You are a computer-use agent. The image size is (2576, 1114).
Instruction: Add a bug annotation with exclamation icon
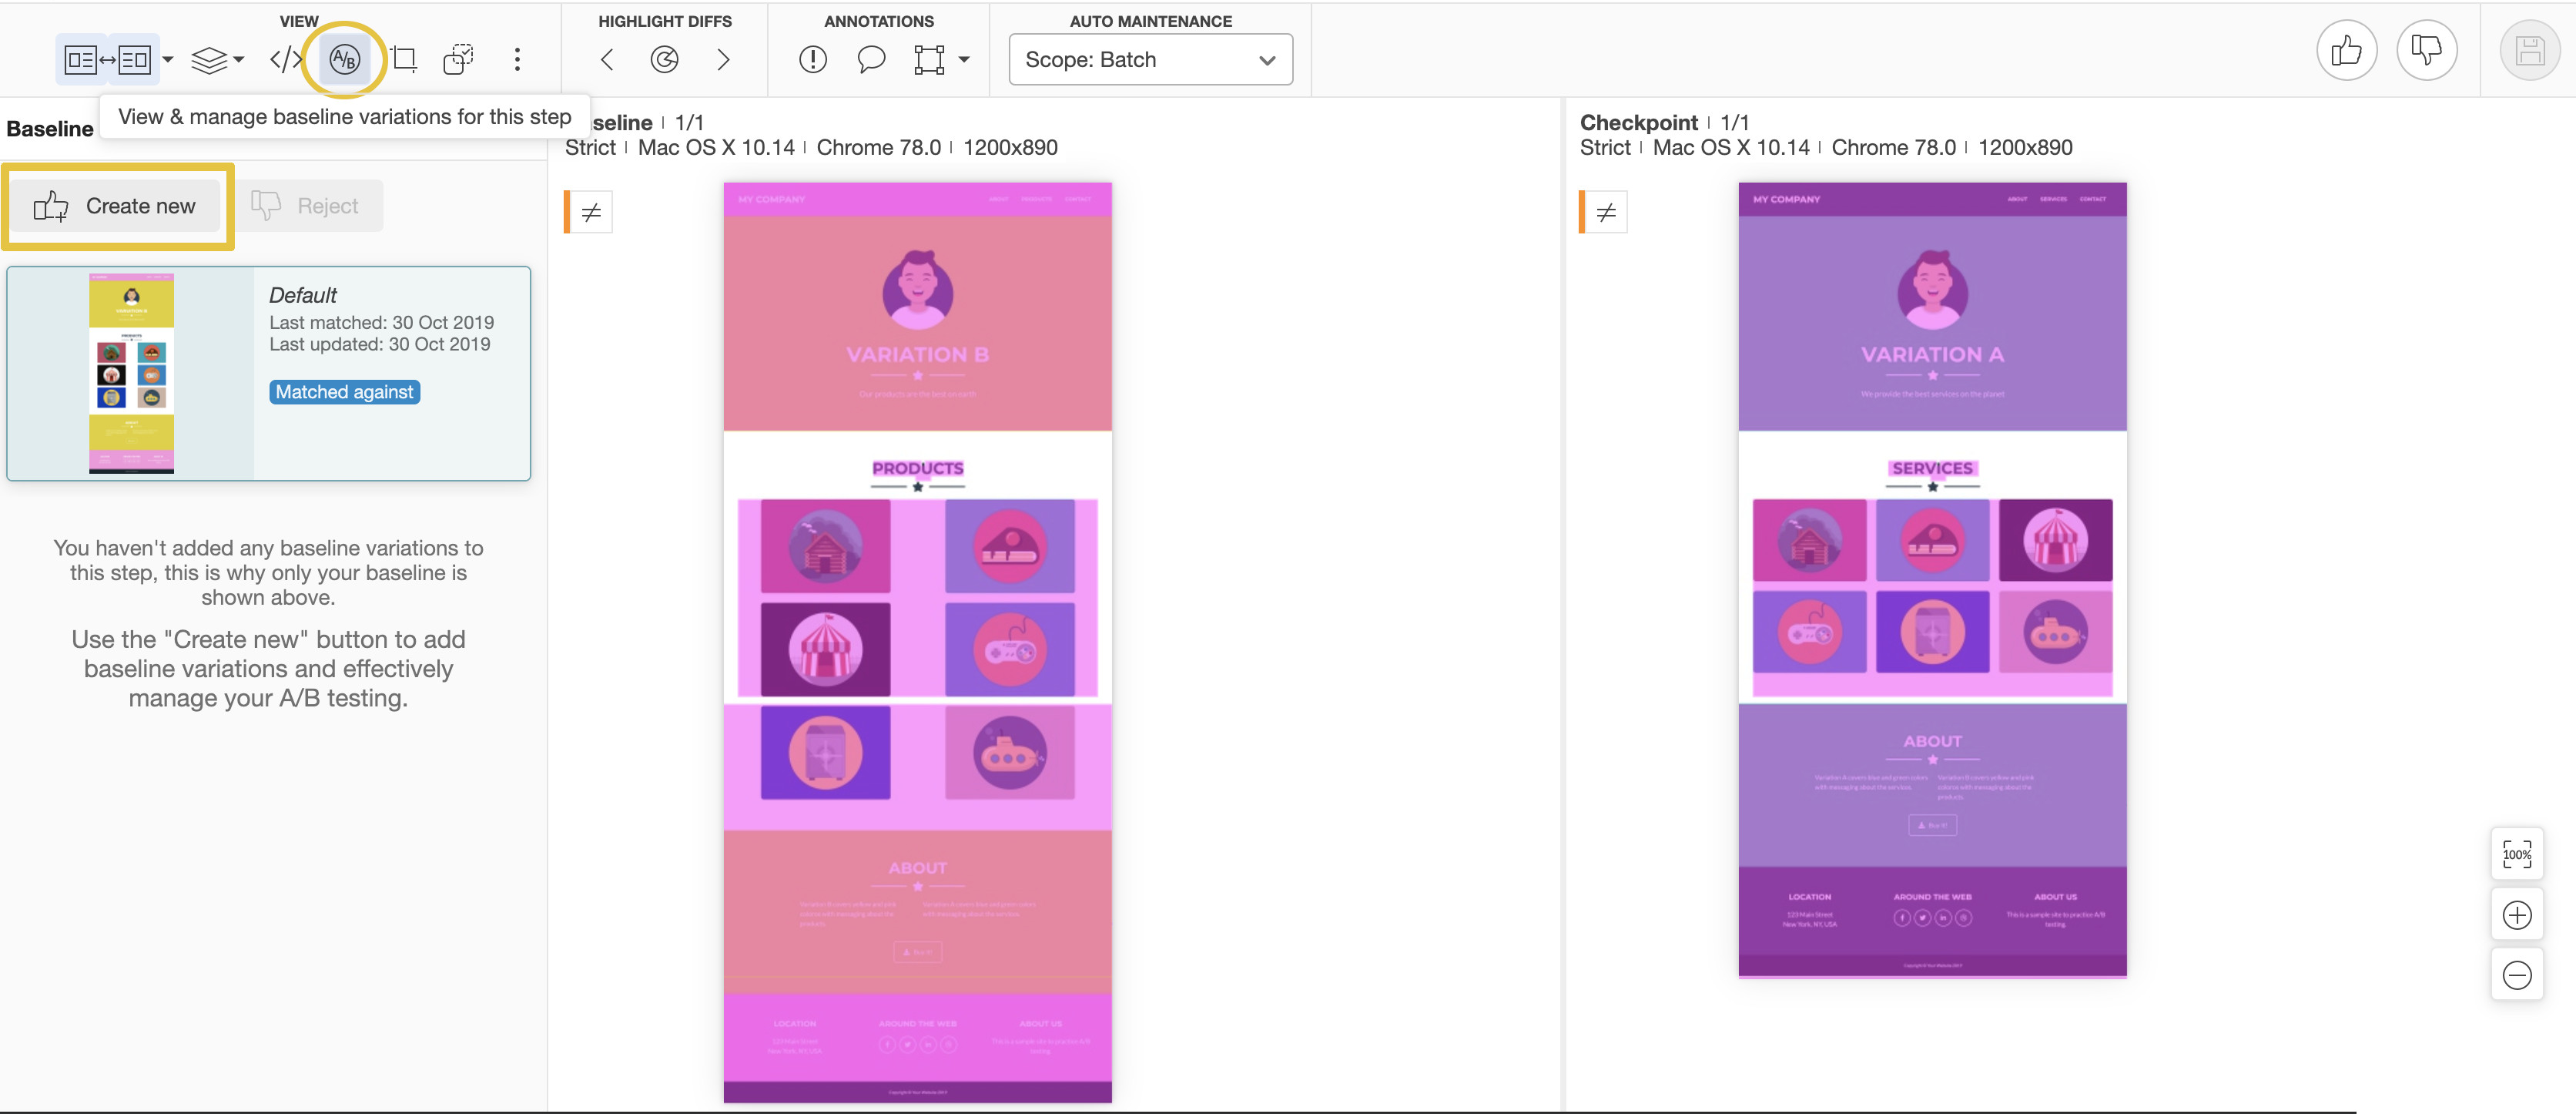click(813, 60)
